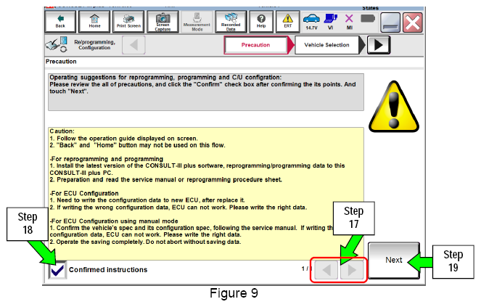This screenshot has height=307, width=481.
Task: Select the Precaution step tab
Action: tap(255, 45)
